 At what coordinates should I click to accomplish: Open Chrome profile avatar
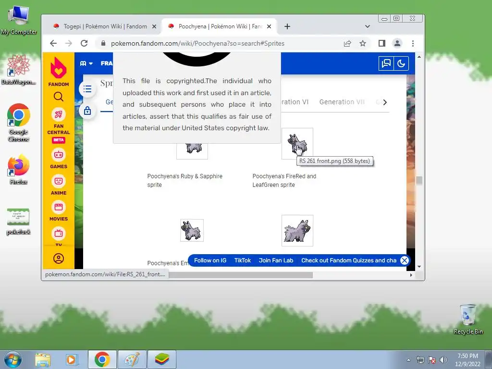click(397, 43)
